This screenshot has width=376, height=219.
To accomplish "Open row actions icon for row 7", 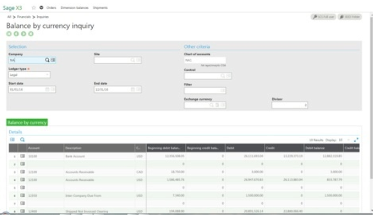I will [x=23, y=203].
